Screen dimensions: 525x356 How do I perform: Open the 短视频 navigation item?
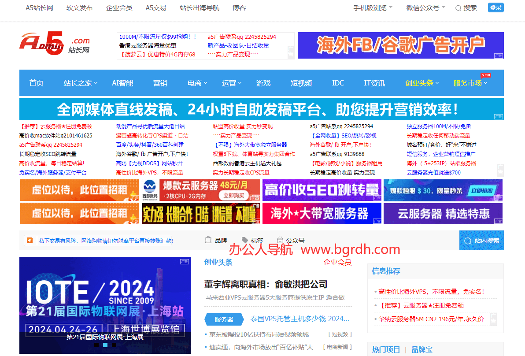coord(301,83)
